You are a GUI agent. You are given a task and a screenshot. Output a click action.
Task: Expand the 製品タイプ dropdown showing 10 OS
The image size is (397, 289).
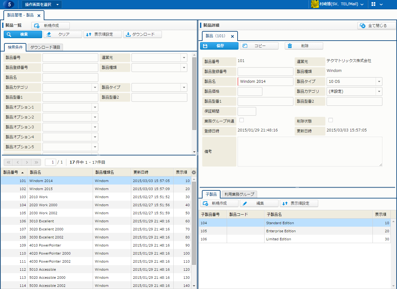tap(379, 82)
